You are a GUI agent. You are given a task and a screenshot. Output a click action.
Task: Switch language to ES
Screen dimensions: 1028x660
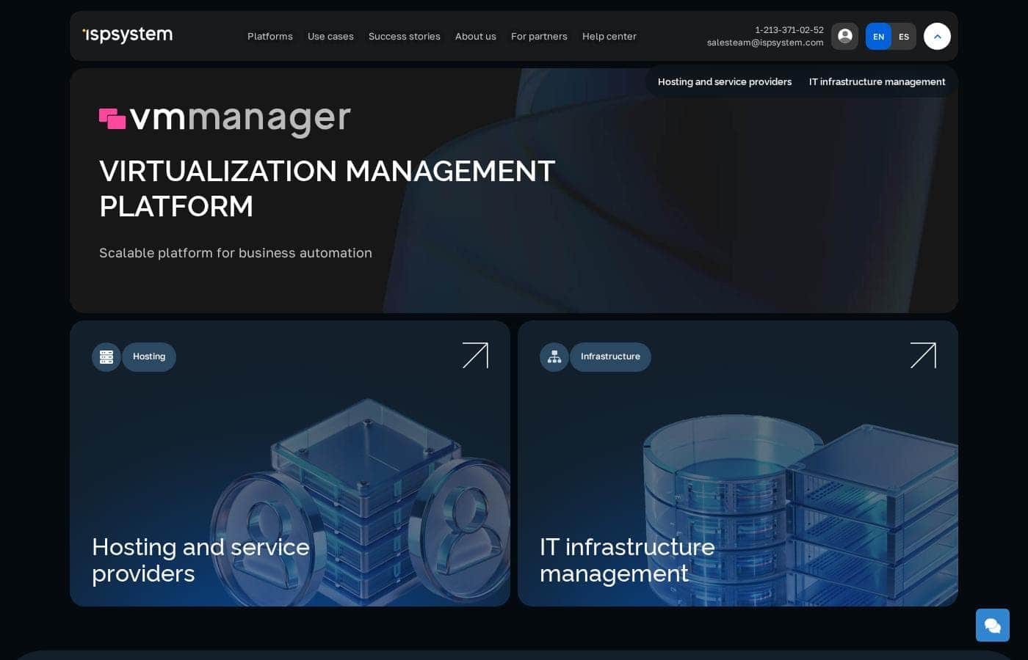tap(904, 37)
